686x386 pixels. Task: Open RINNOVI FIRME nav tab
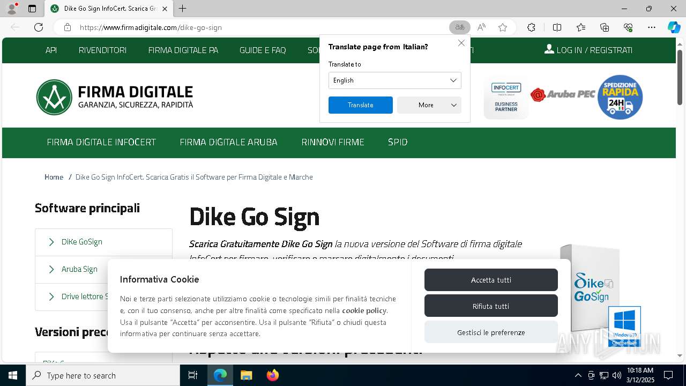[x=333, y=142]
